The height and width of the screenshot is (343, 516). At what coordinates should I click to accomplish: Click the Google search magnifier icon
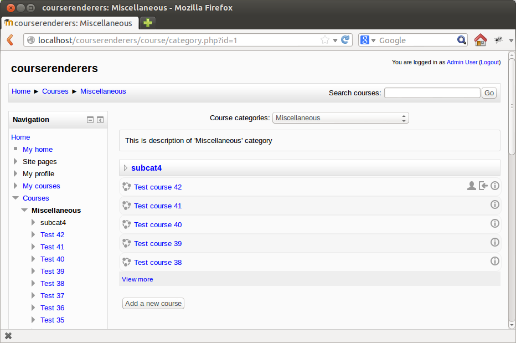point(462,40)
